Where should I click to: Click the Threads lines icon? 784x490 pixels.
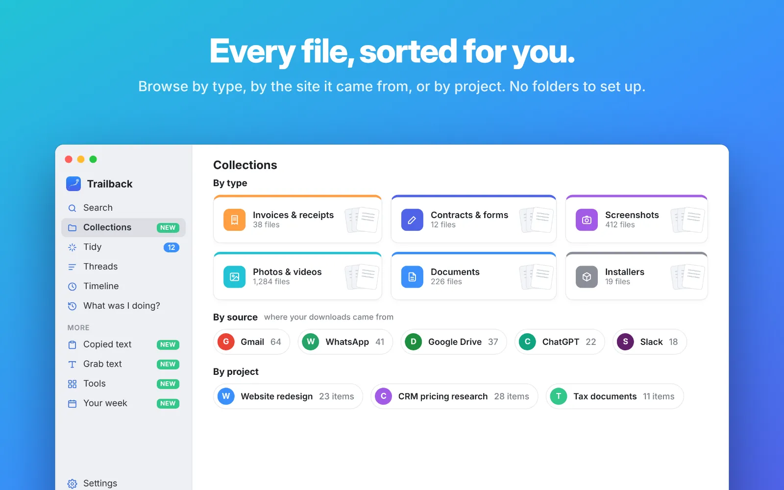point(72,267)
